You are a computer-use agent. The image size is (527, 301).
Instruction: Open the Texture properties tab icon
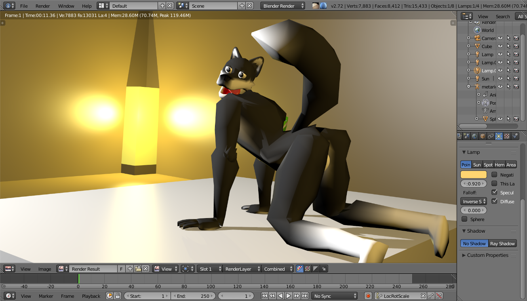(507, 137)
